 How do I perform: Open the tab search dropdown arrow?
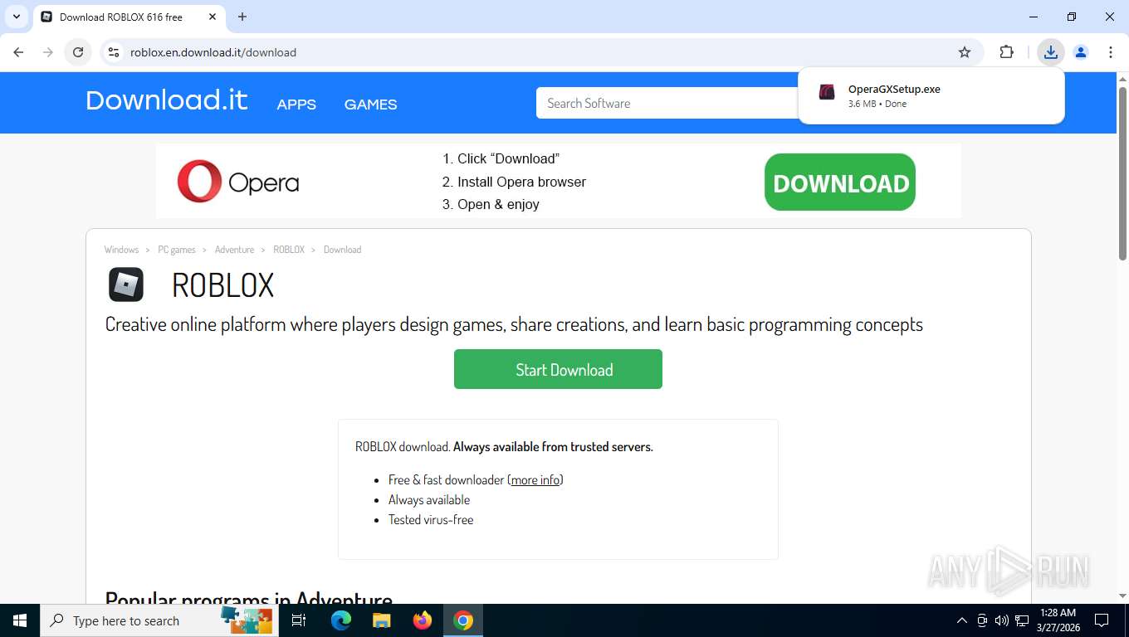(17, 17)
